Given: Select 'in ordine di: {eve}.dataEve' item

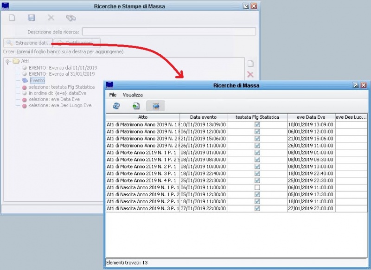Looking at the screenshot, I should (57, 93).
